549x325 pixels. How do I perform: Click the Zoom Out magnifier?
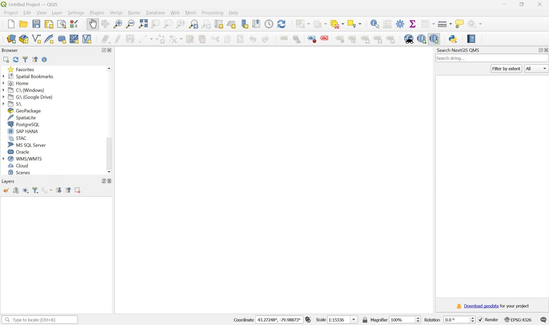[130, 24]
